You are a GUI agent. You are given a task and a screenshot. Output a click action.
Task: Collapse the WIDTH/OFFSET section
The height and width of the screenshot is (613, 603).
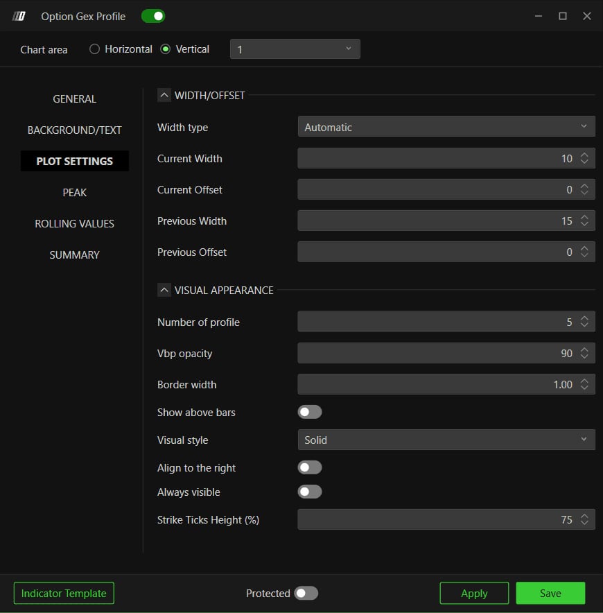coord(164,96)
